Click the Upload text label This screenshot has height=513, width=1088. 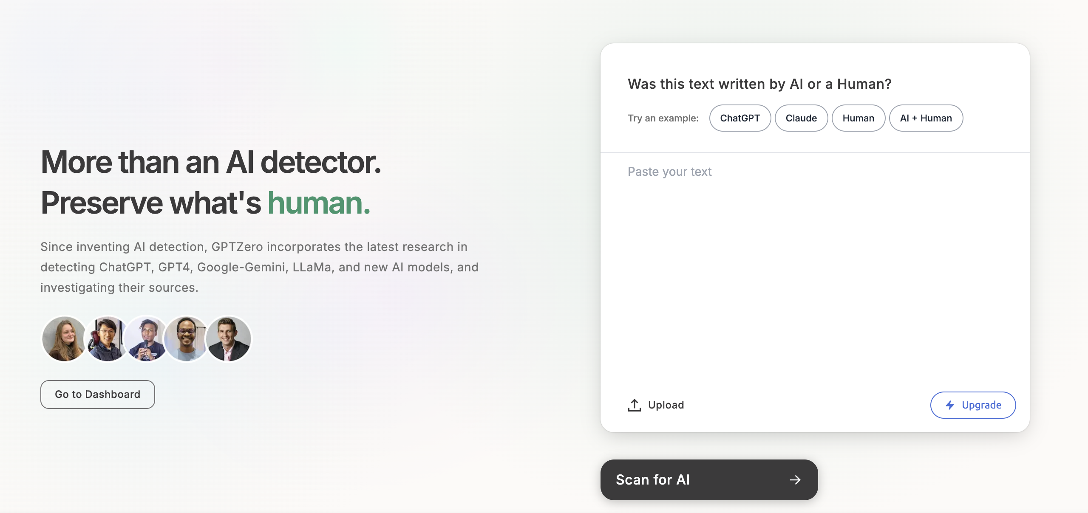[x=666, y=405]
